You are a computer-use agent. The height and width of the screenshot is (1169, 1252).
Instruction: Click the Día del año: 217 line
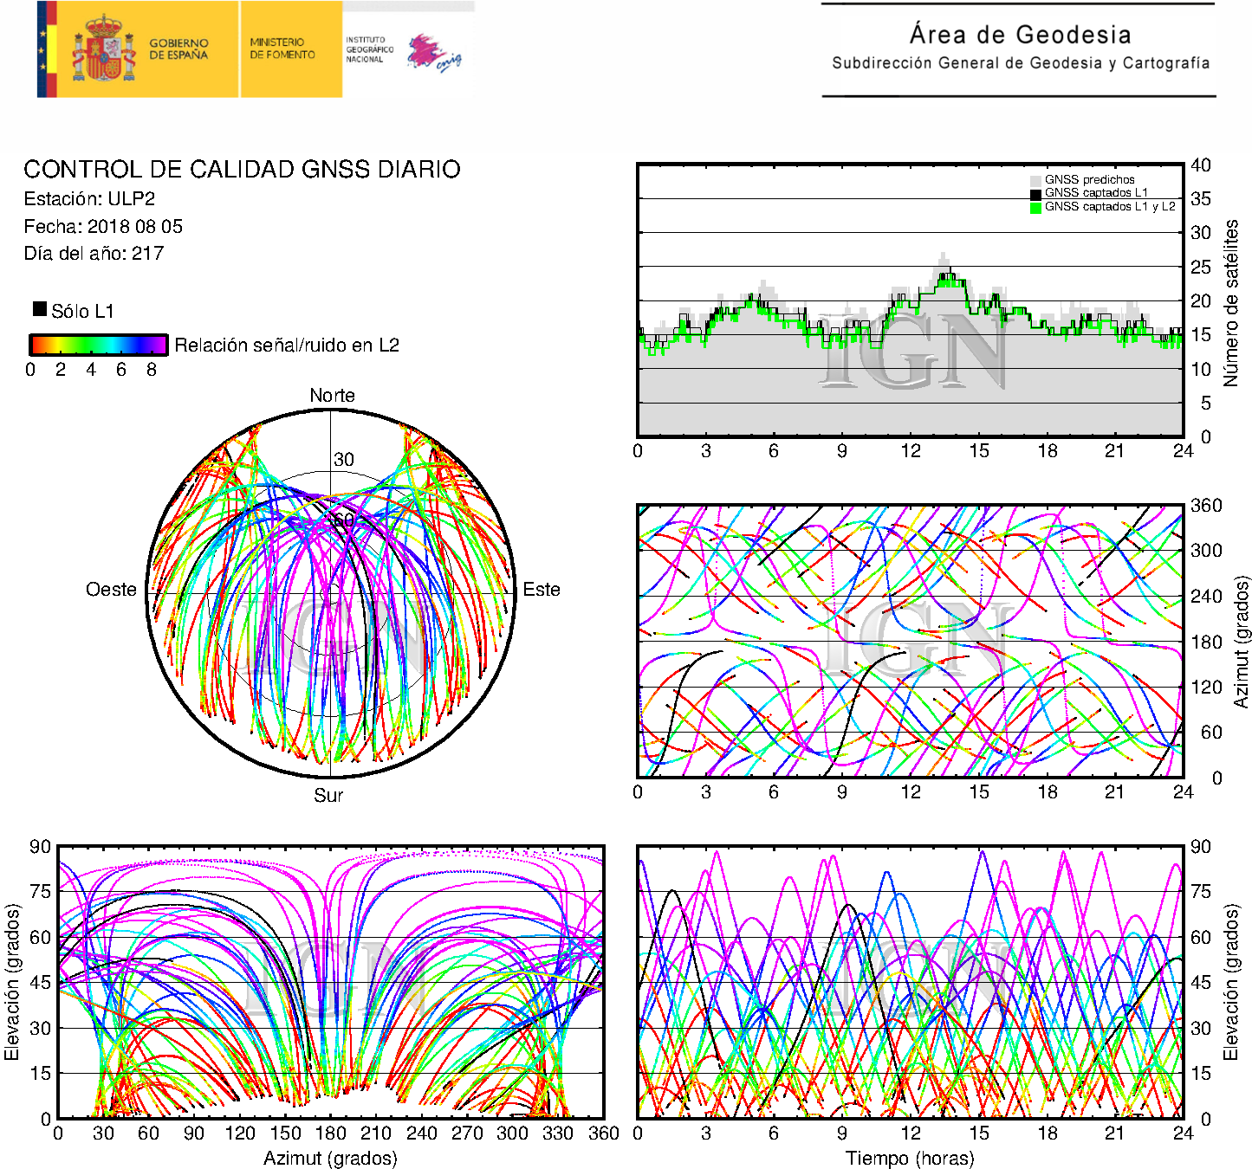(x=94, y=254)
